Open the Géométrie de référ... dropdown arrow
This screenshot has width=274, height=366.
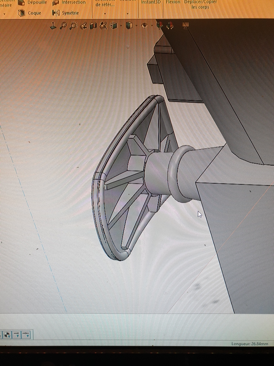pyautogui.click(x=105, y=14)
